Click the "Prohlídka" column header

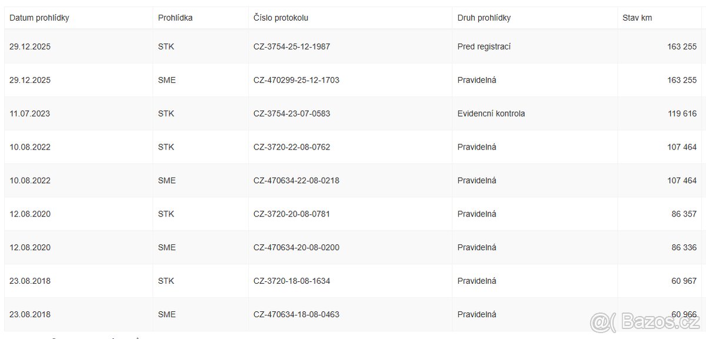[x=175, y=18]
